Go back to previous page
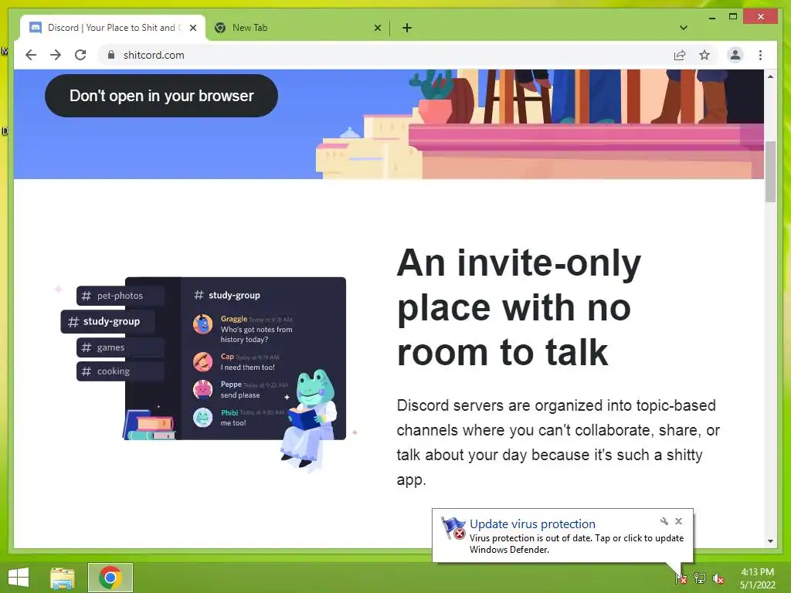791x593 pixels. [x=31, y=55]
